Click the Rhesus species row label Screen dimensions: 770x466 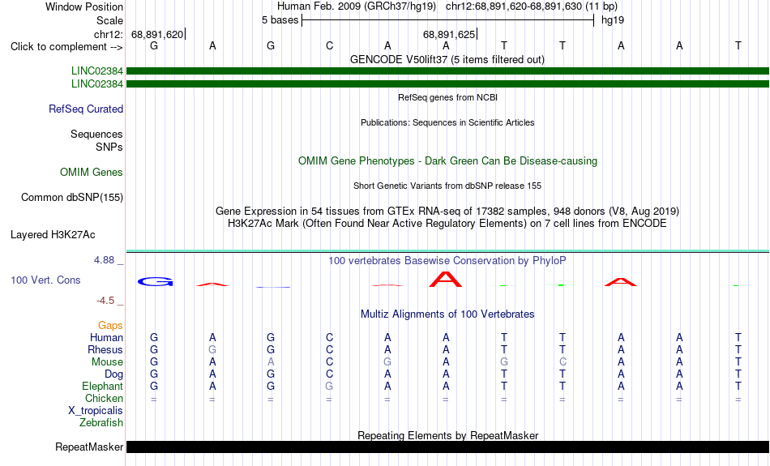coord(105,349)
